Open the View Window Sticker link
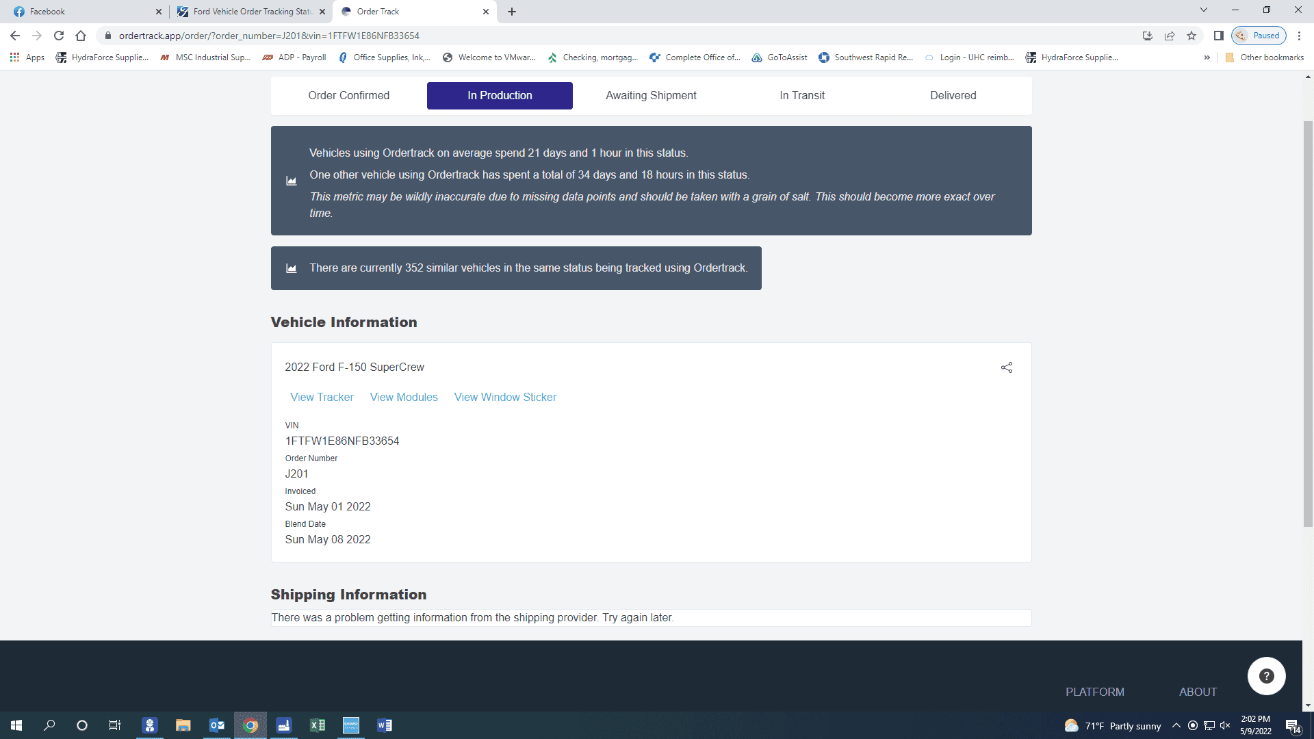 point(505,398)
